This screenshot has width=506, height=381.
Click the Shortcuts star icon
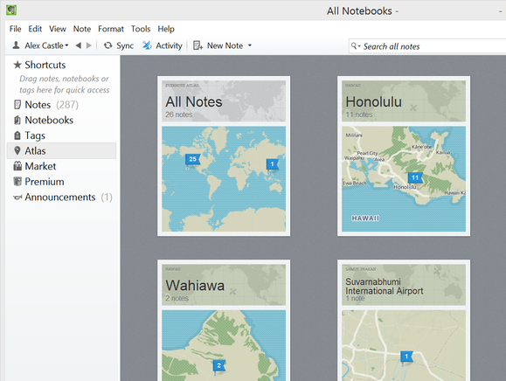[17, 65]
